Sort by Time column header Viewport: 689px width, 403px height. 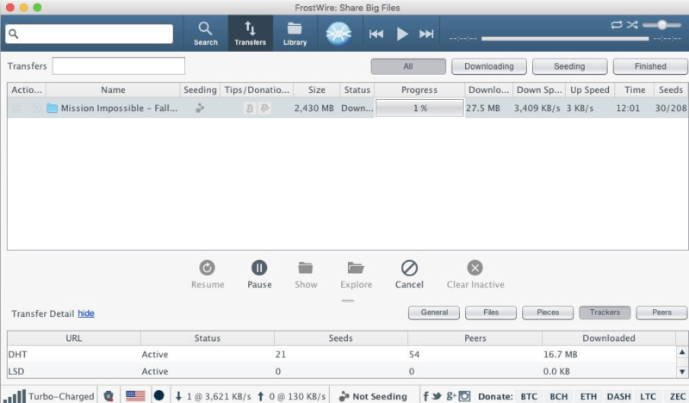point(635,90)
